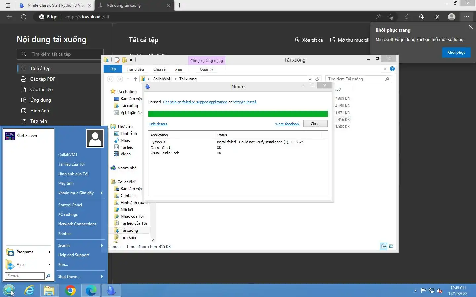Open address bar history dropdown
The image size is (476, 297).
pyautogui.click(x=310, y=79)
